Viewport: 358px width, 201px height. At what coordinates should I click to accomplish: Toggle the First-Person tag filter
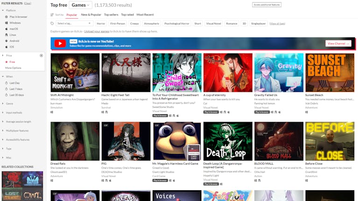click(118, 23)
